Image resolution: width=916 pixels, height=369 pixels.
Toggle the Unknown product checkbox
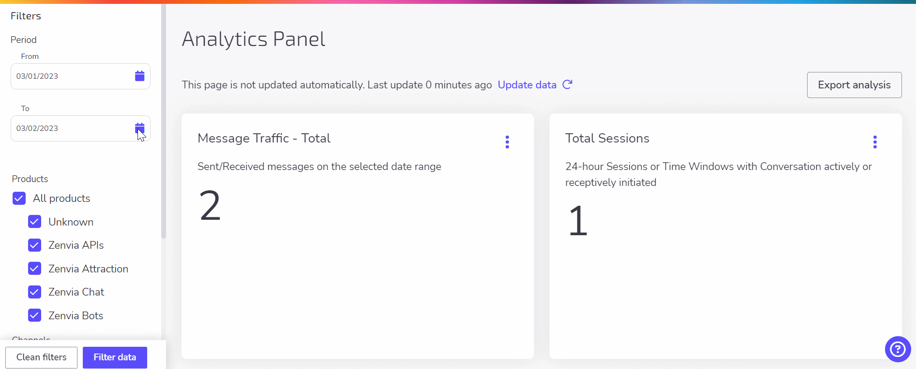34,222
